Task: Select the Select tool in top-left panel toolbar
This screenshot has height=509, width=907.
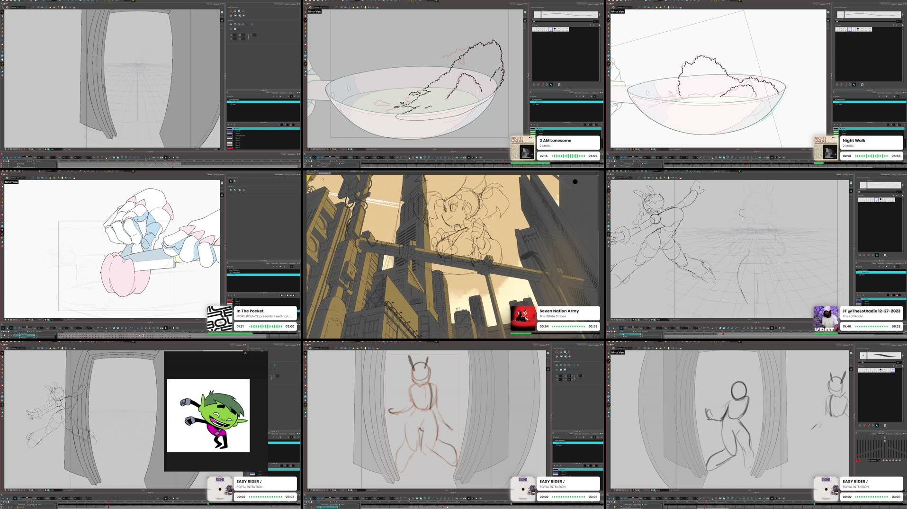Action: [x=2, y=13]
